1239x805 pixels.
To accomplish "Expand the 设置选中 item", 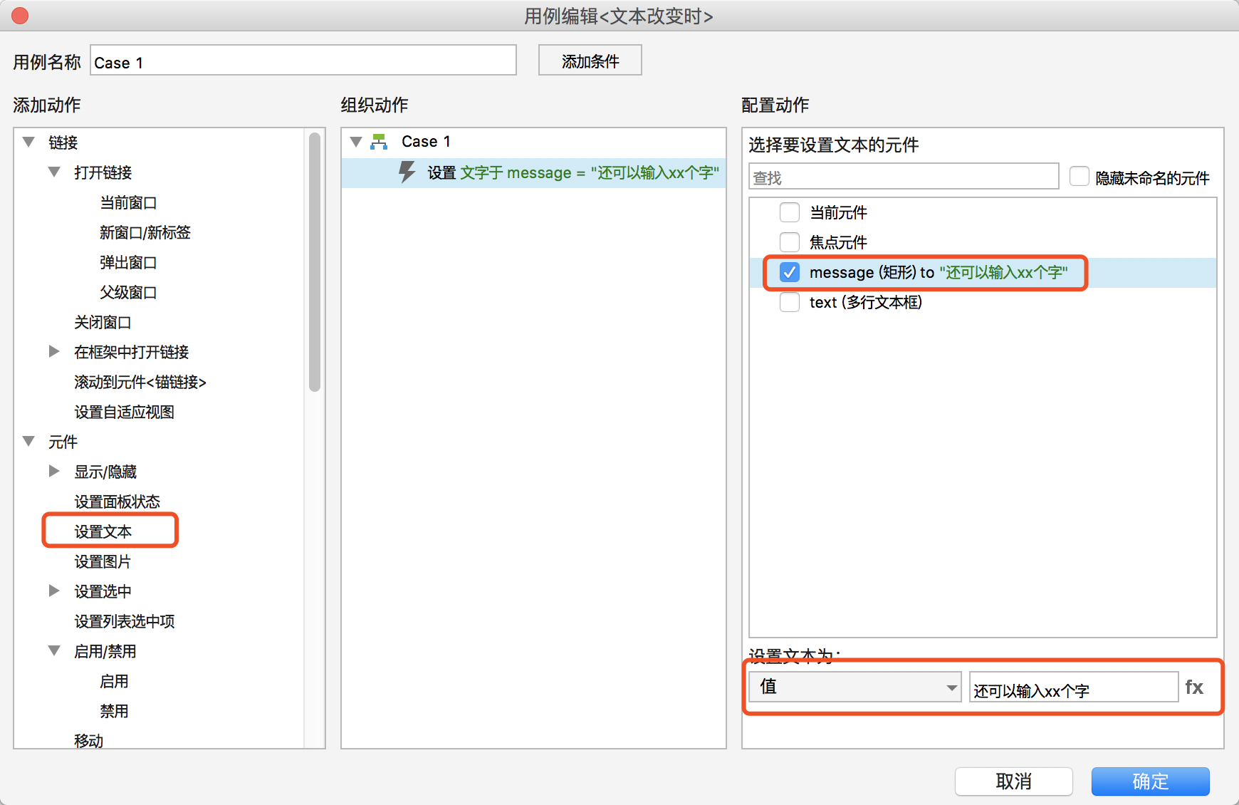I will (x=54, y=591).
